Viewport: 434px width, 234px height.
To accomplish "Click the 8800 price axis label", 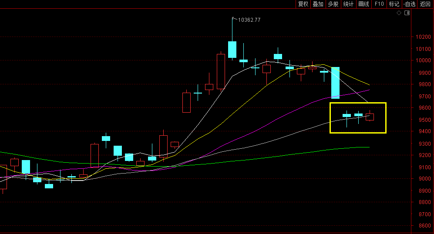I will click(x=424, y=202).
